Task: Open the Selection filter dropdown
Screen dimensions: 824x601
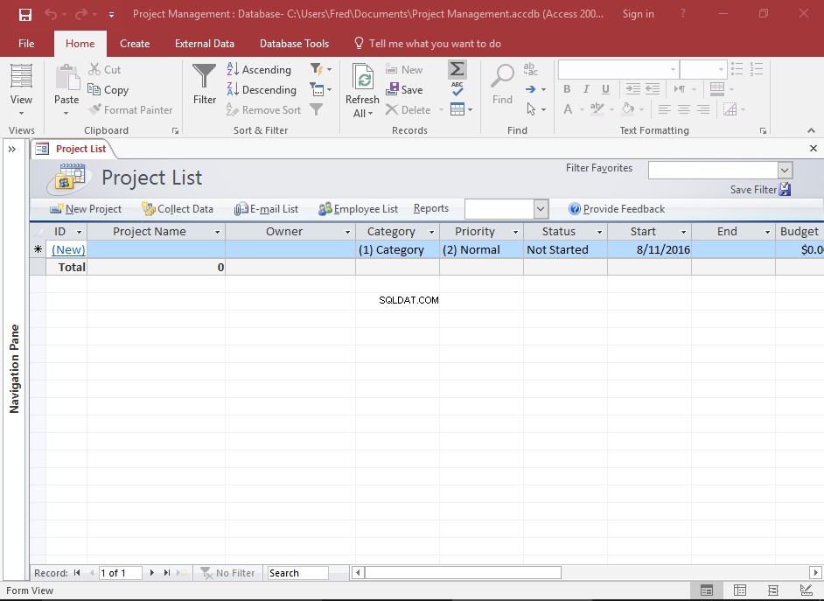Action: 320,69
